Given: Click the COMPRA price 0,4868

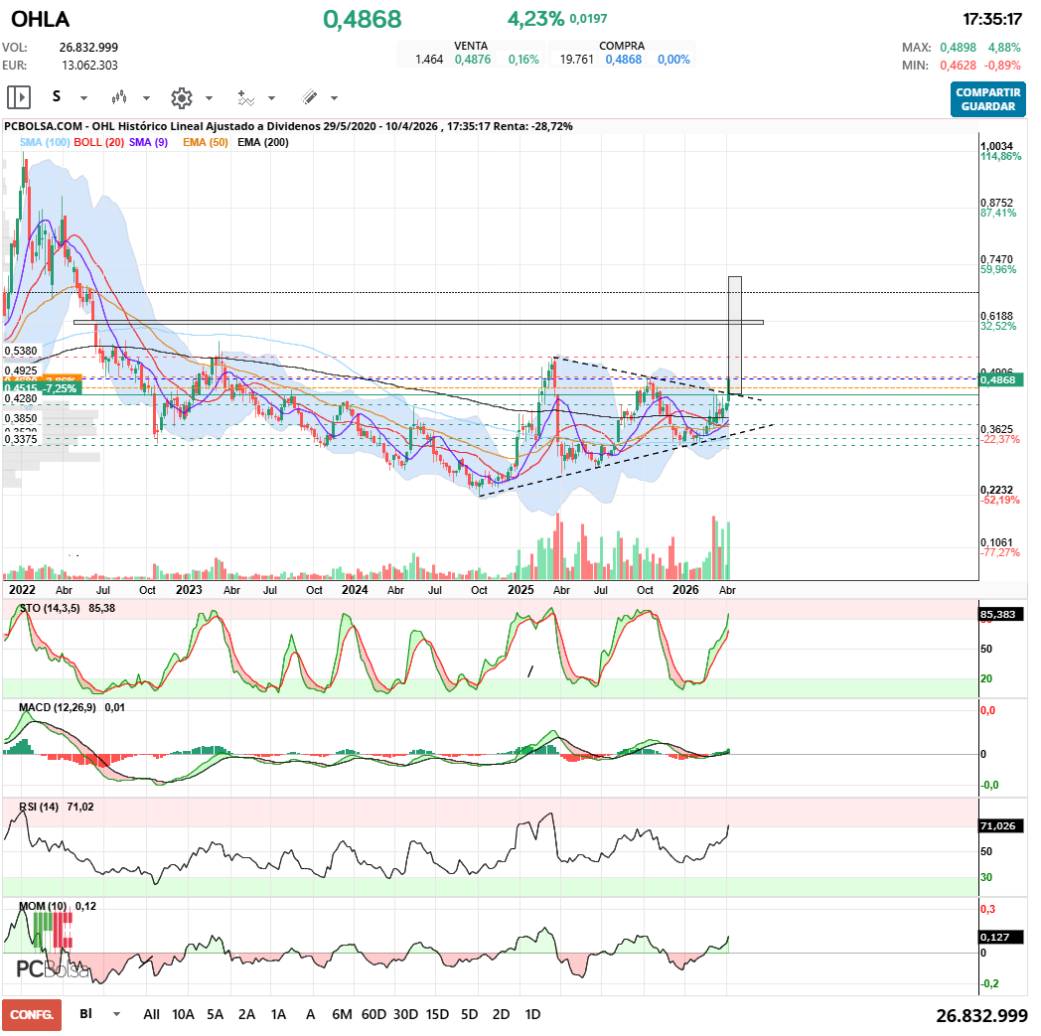Looking at the screenshot, I should (624, 59).
